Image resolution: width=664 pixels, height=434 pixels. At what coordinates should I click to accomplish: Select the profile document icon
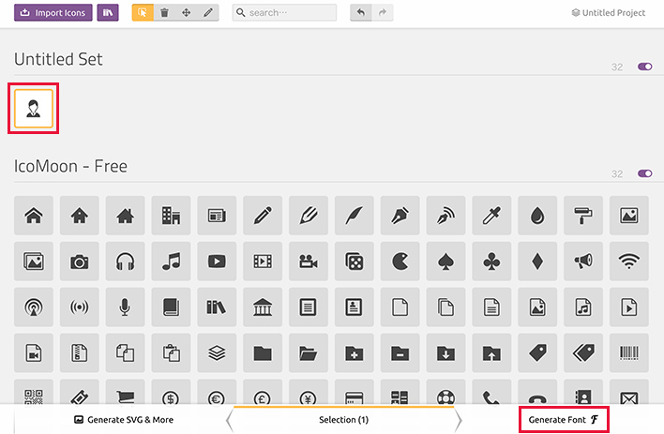(x=354, y=307)
